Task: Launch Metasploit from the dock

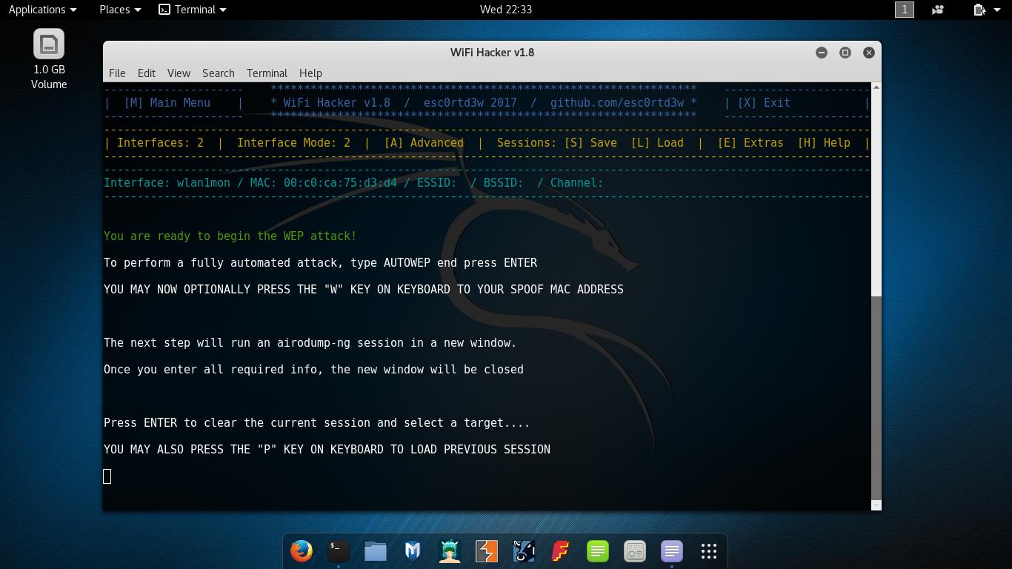Action: tap(413, 551)
